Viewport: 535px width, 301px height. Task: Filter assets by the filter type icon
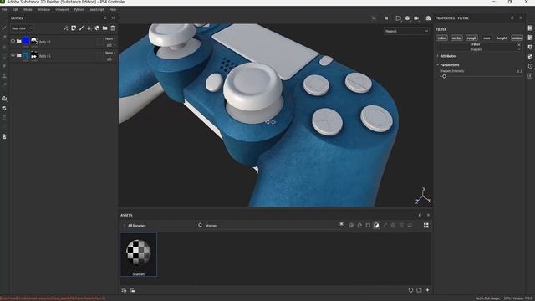pos(376,225)
